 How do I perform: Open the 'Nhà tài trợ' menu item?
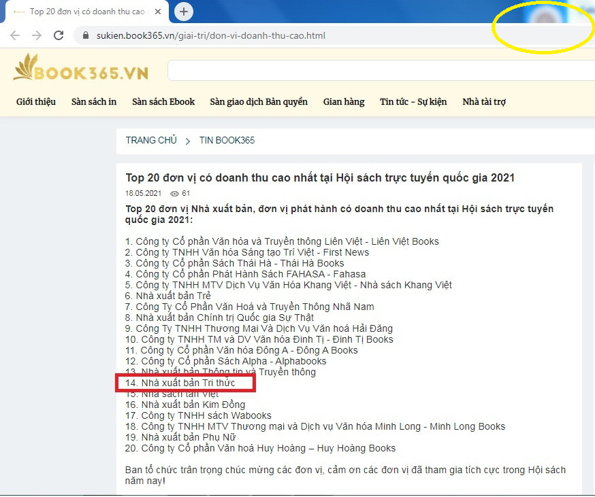pos(484,101)
